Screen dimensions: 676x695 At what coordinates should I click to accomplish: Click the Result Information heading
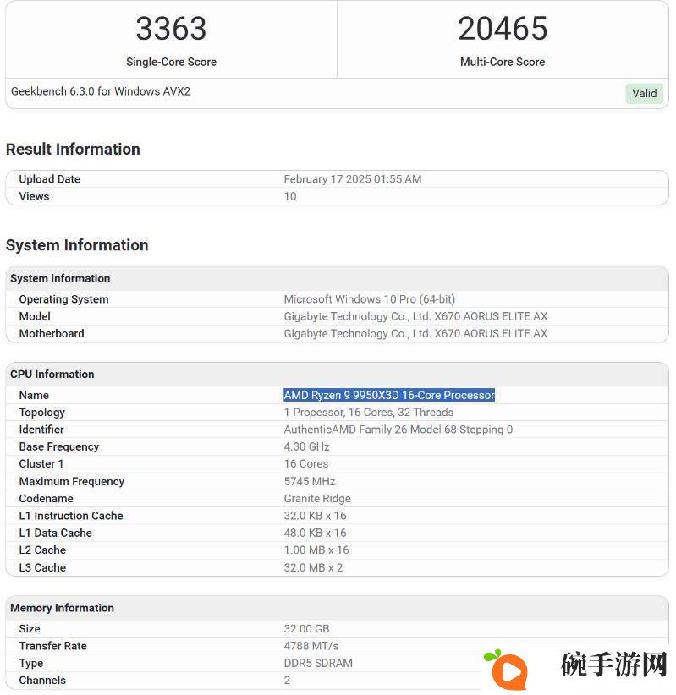73,150
